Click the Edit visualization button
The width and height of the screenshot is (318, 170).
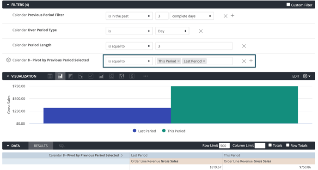(296, 76)
